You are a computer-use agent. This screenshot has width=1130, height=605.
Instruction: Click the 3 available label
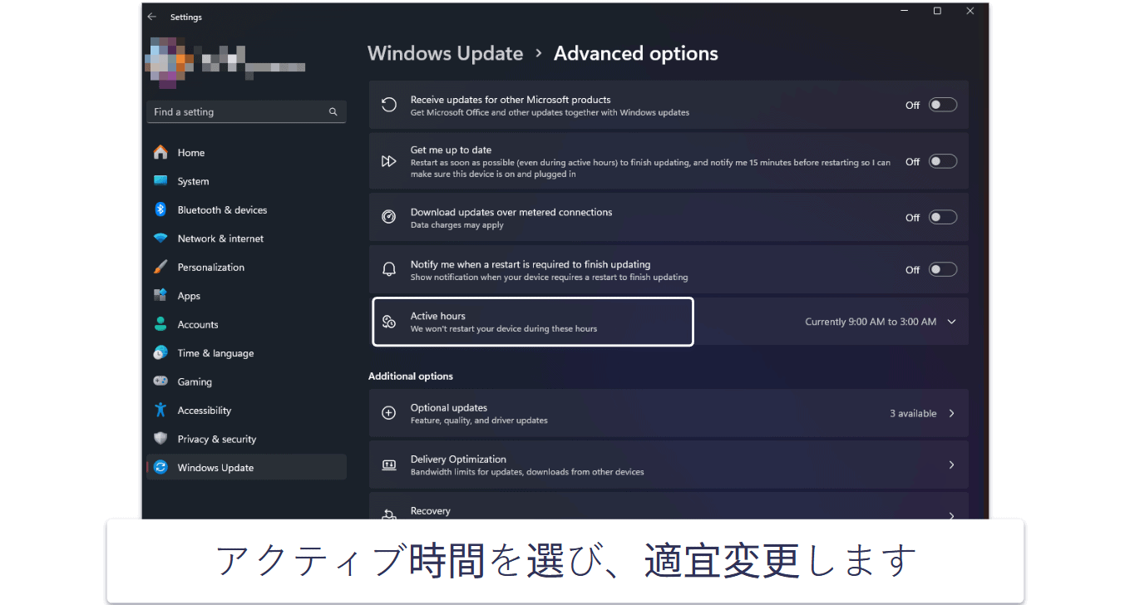tap(913, 413)
